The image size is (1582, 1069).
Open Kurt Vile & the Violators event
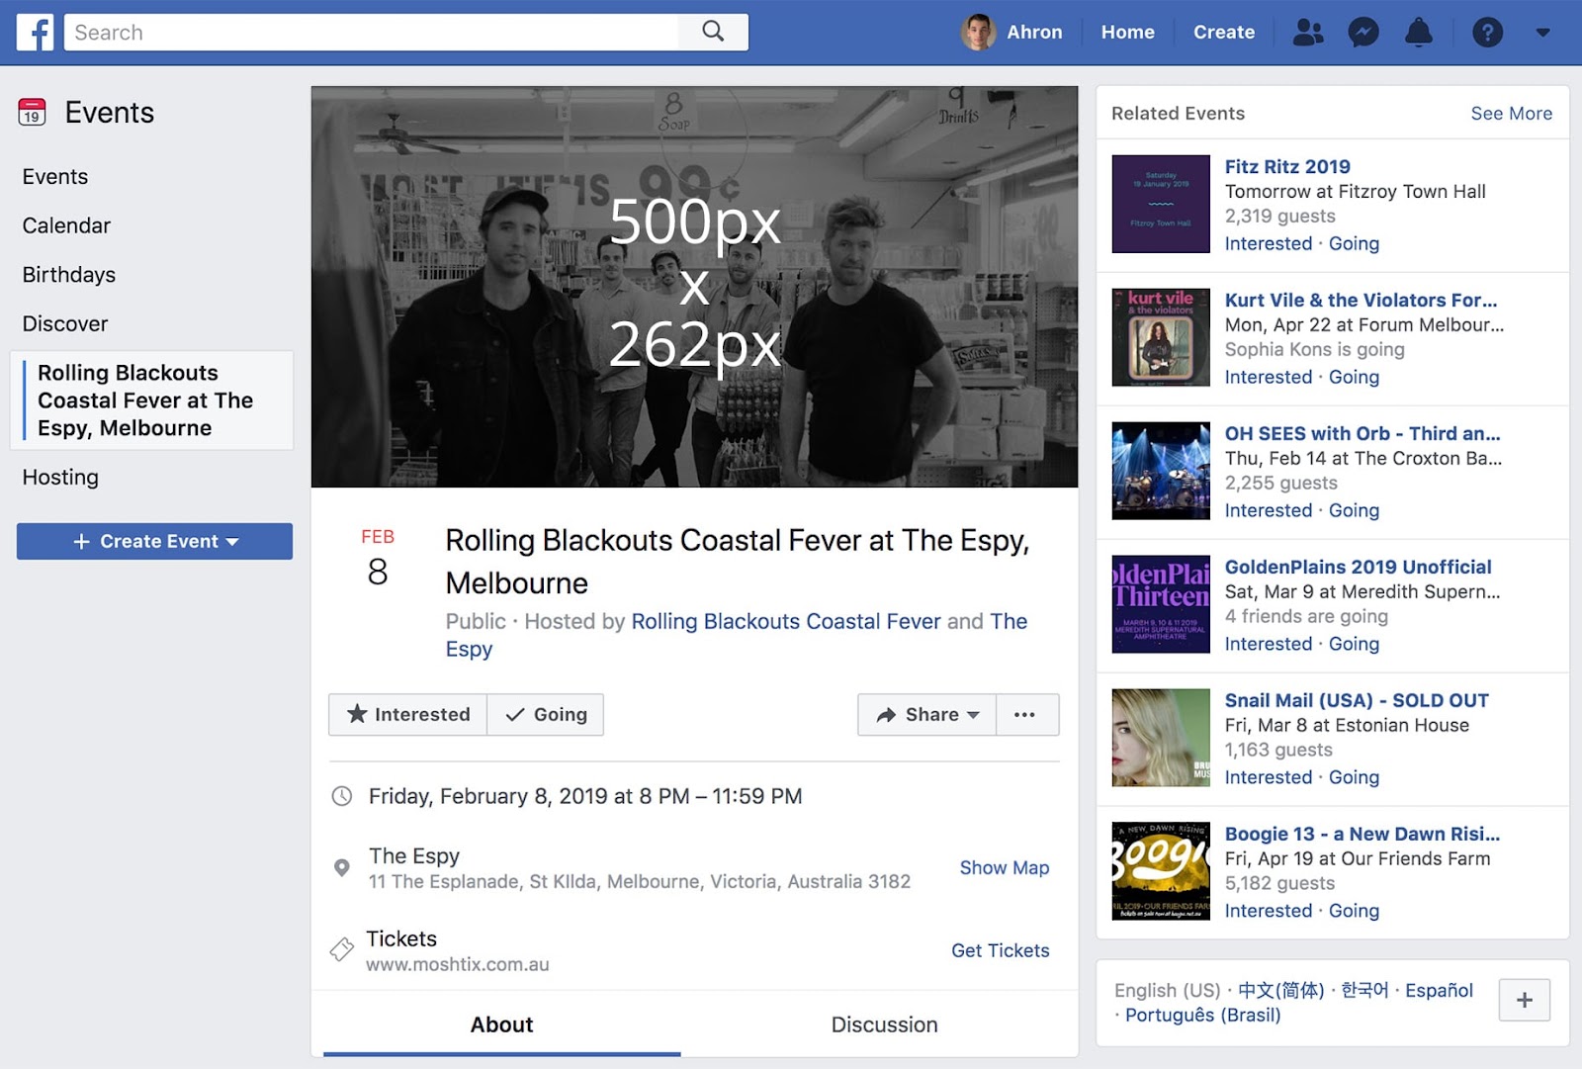point(1361,301)
